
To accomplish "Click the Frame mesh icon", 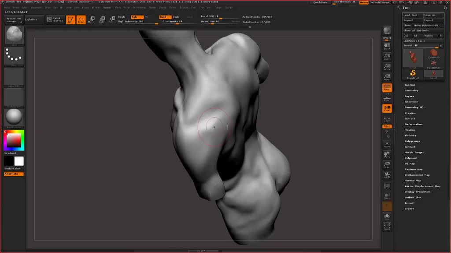I will pos(387,144).
